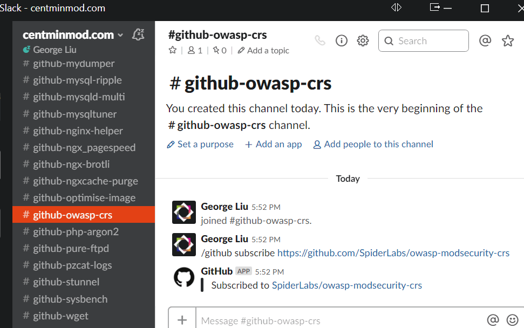This screenshot has width=524, height=328.
Task: Click the window side-arrows icon in title bar
Action: [x=396, y=8]
